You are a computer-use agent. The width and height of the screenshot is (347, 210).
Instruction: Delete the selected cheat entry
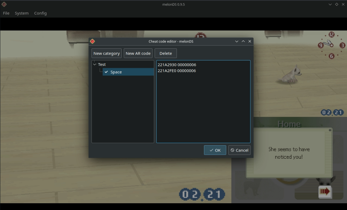[x=165, y=53]
